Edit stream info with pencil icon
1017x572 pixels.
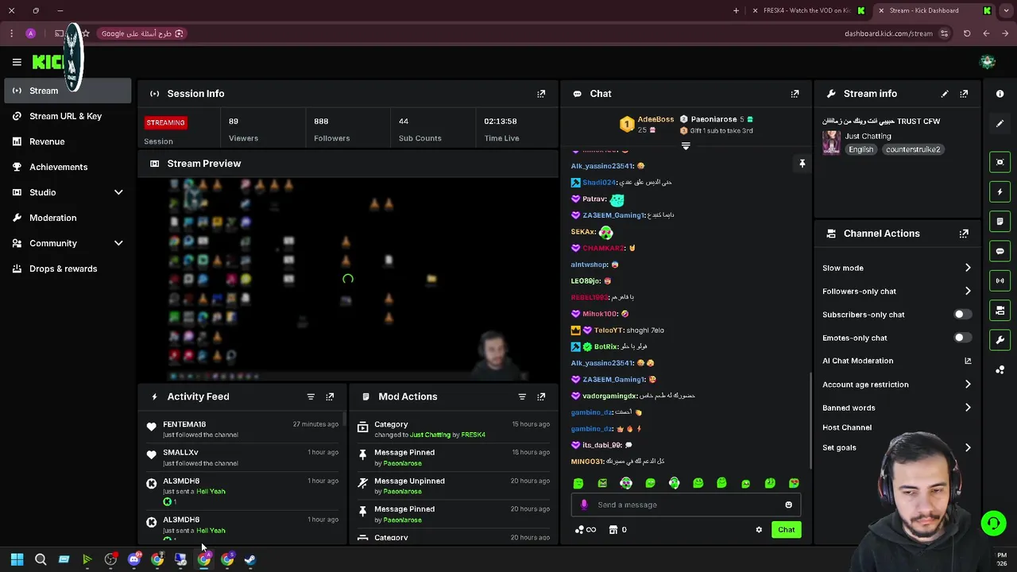[945, 94]
